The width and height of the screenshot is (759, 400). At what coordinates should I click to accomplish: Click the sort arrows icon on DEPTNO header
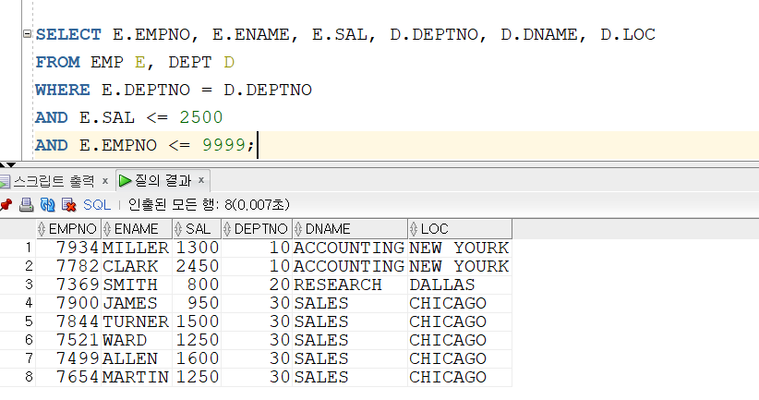pos(226,228)
